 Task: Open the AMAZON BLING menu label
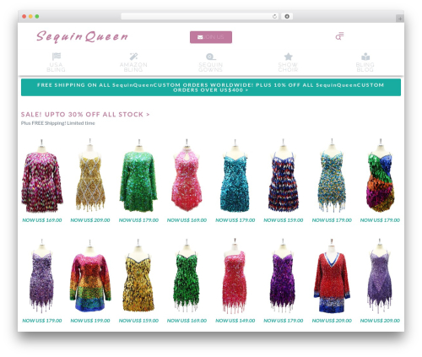[x=133, y=68]
